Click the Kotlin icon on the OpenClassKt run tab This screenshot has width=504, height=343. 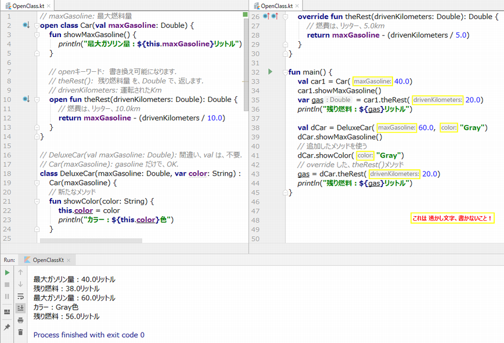(x=27, y=260)
